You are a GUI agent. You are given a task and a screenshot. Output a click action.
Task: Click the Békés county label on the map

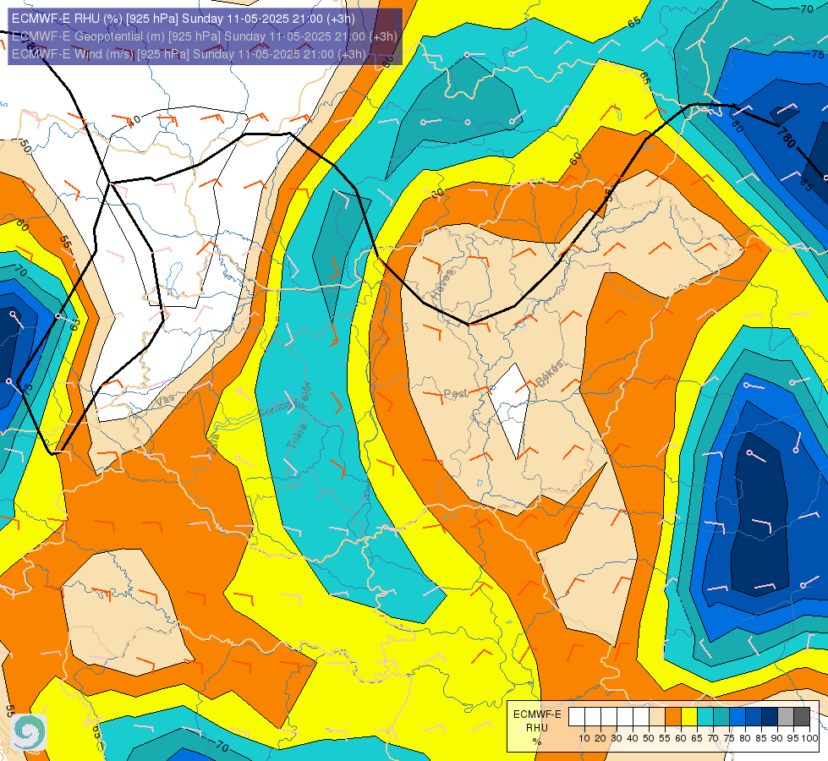(550, 374)
